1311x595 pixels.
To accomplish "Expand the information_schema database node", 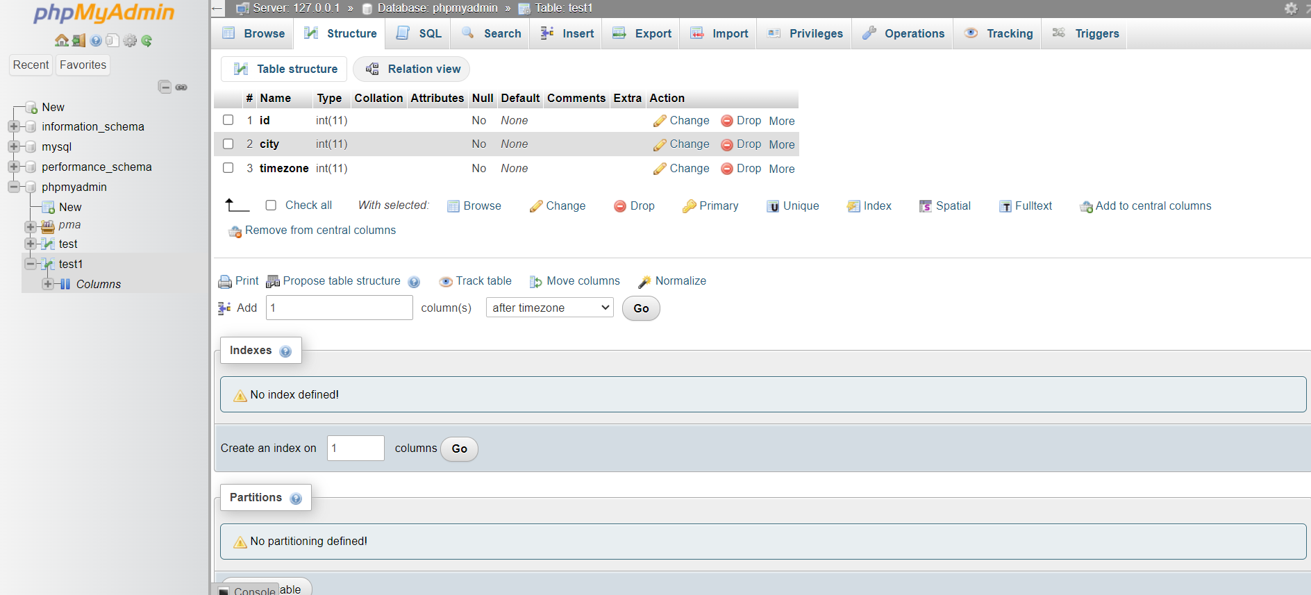I will [x=14, y=126].
